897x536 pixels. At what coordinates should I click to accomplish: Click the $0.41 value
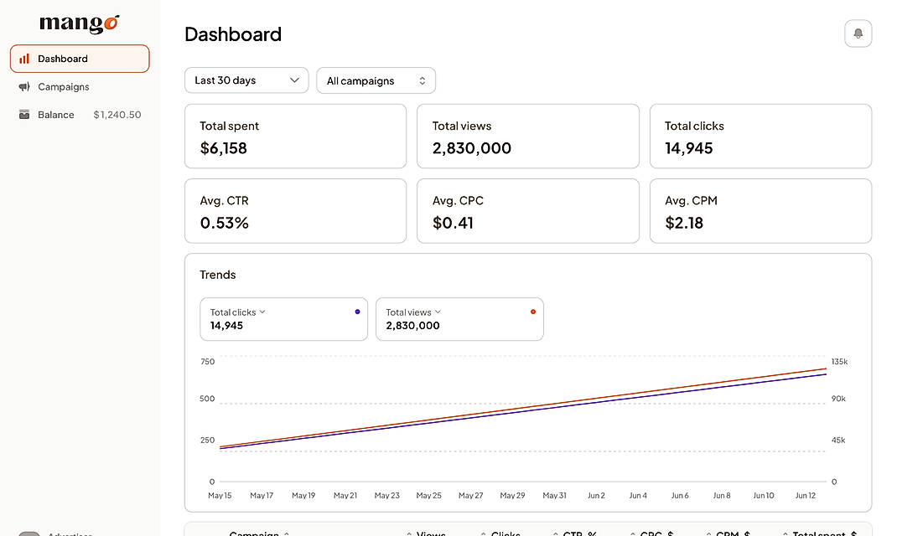[x=453, y=223]
